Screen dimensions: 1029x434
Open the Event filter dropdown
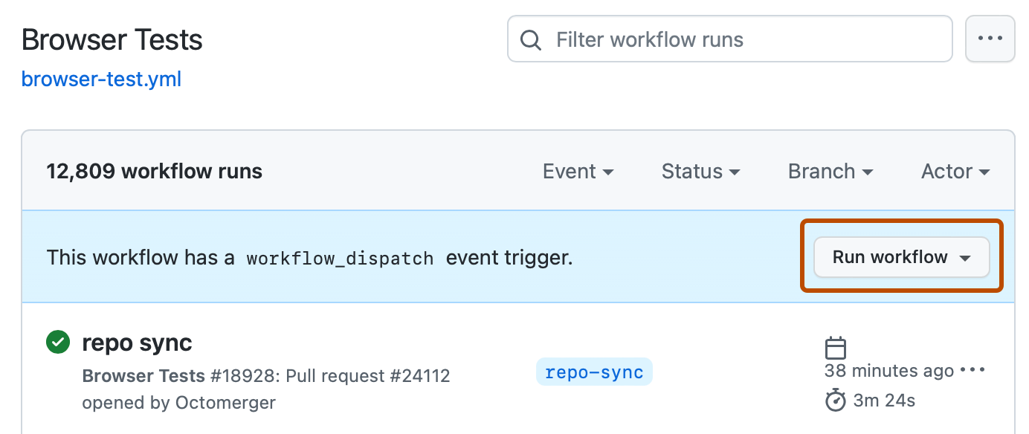pyautogui.click(x=578, y=171)
